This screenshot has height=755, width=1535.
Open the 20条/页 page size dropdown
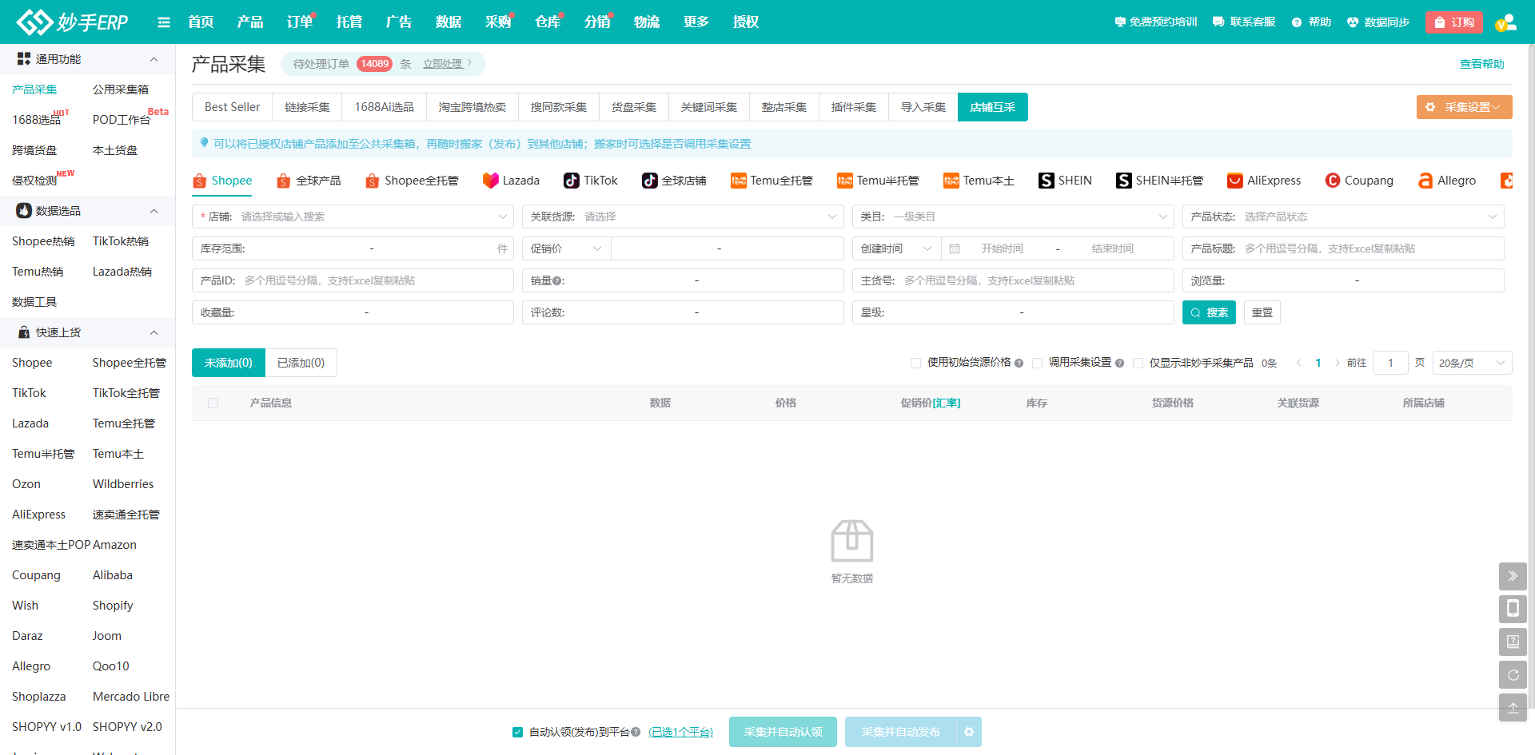pyautogui.click(x=1471, y=363)
